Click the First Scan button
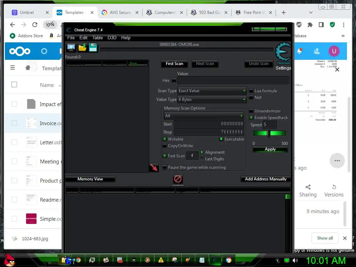 click(175, 64)
